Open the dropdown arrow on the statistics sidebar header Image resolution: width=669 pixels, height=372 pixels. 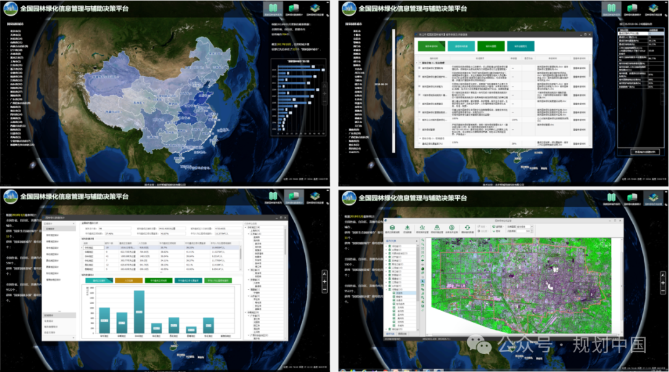[73, 223]
